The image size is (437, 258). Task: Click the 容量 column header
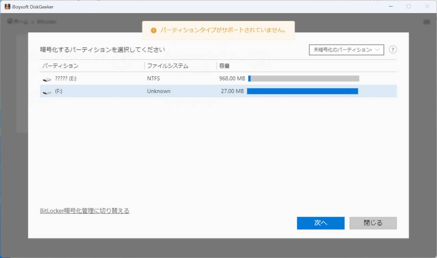click(224, 66)
